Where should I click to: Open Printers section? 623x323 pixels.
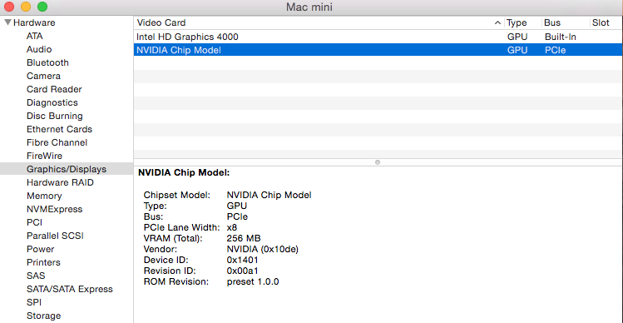tap(43, 262)
